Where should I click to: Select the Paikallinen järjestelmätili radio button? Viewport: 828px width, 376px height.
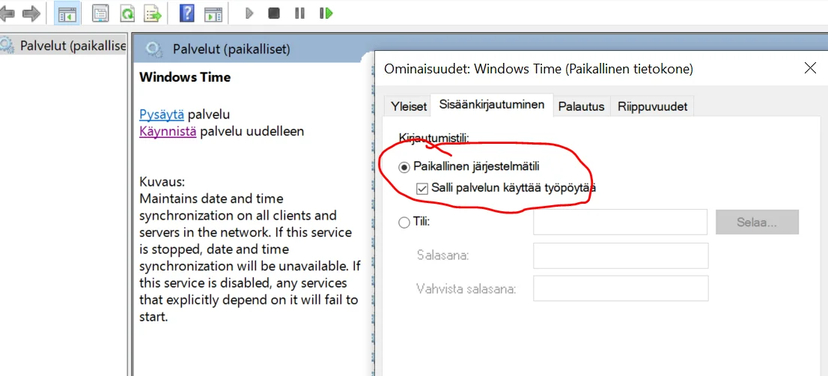404,167
